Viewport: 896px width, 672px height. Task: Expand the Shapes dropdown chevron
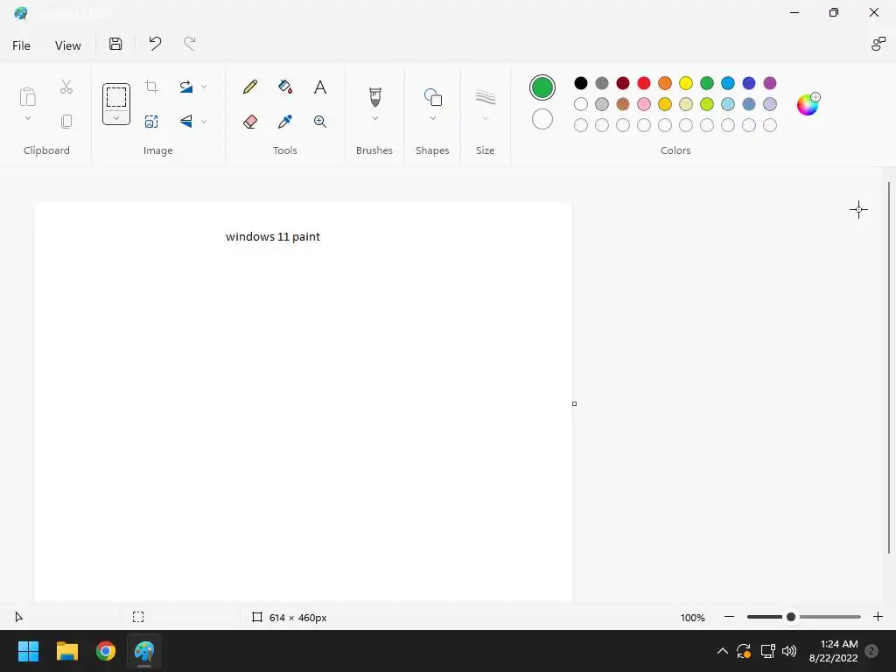point(433,118)
